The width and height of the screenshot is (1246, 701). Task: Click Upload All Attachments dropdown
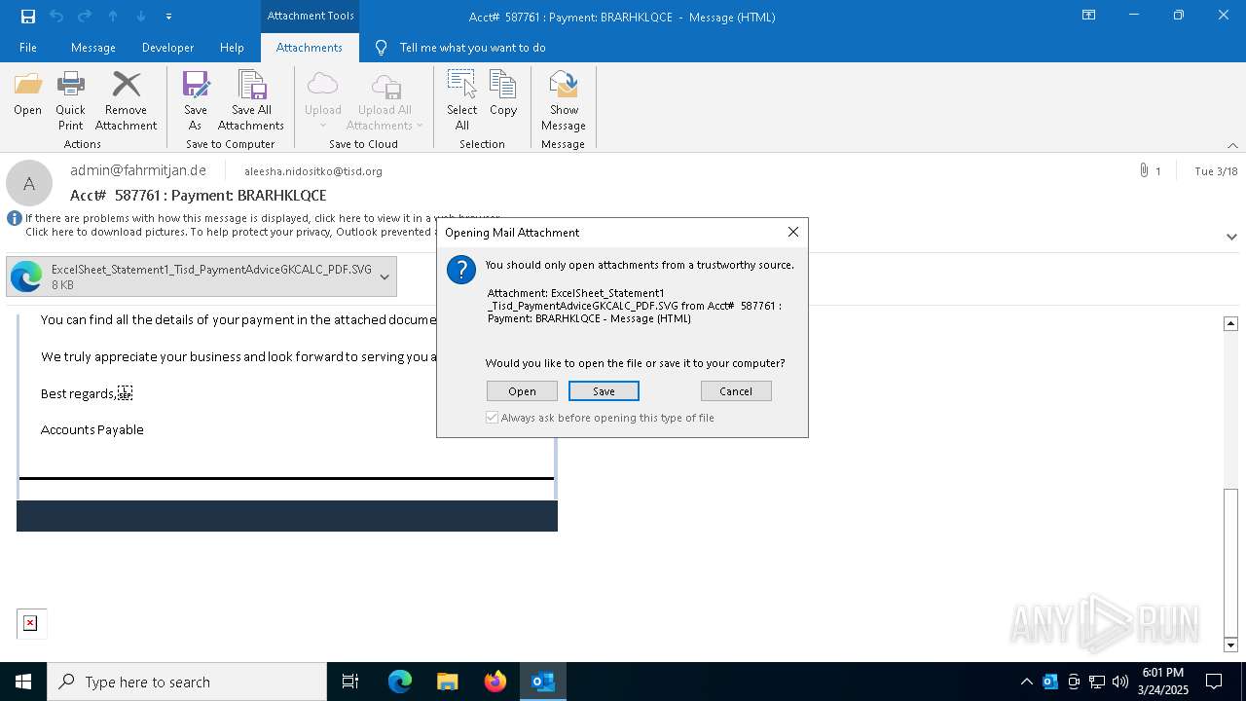tap(385, 101)
